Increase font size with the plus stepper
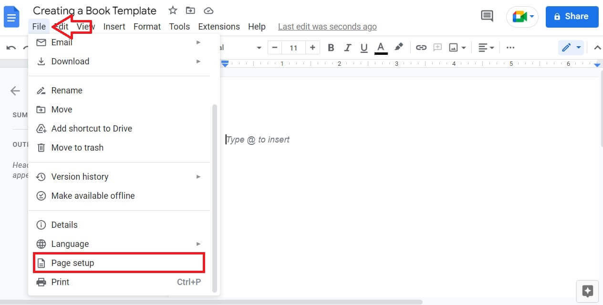603x305 pixels. click(312, 47)
